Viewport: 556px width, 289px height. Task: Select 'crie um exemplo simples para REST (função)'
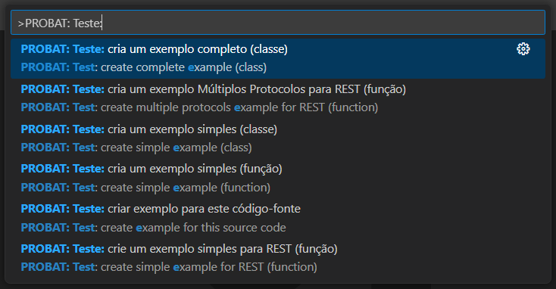click(223, 249)
